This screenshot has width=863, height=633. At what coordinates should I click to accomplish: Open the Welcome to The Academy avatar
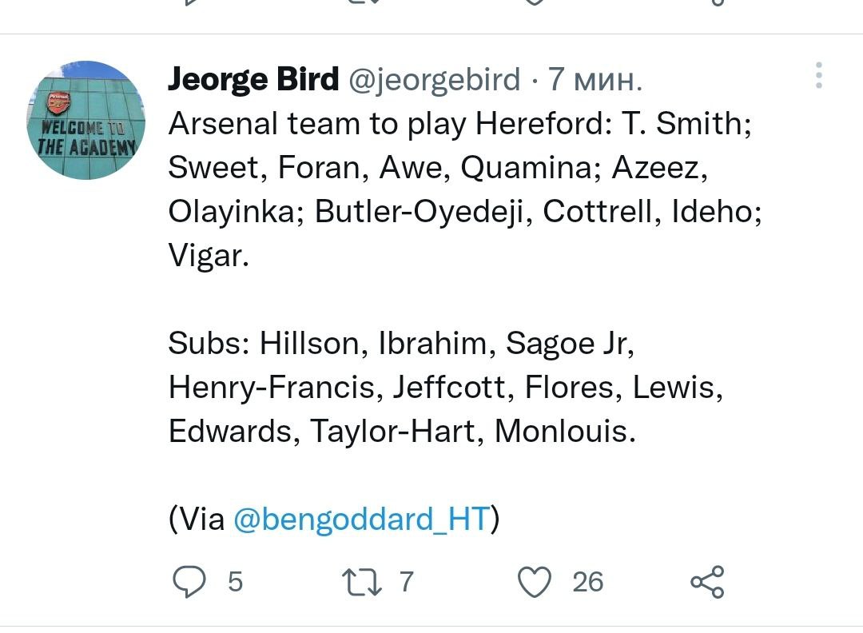(x=86, y=121)
